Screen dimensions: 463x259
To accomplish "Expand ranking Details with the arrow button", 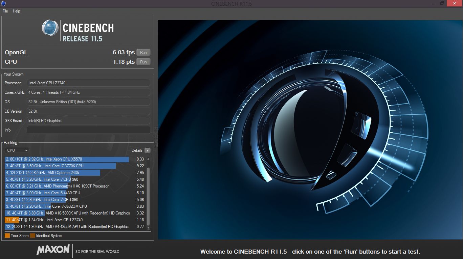I will pyautogui.click(x=147, y=150).
